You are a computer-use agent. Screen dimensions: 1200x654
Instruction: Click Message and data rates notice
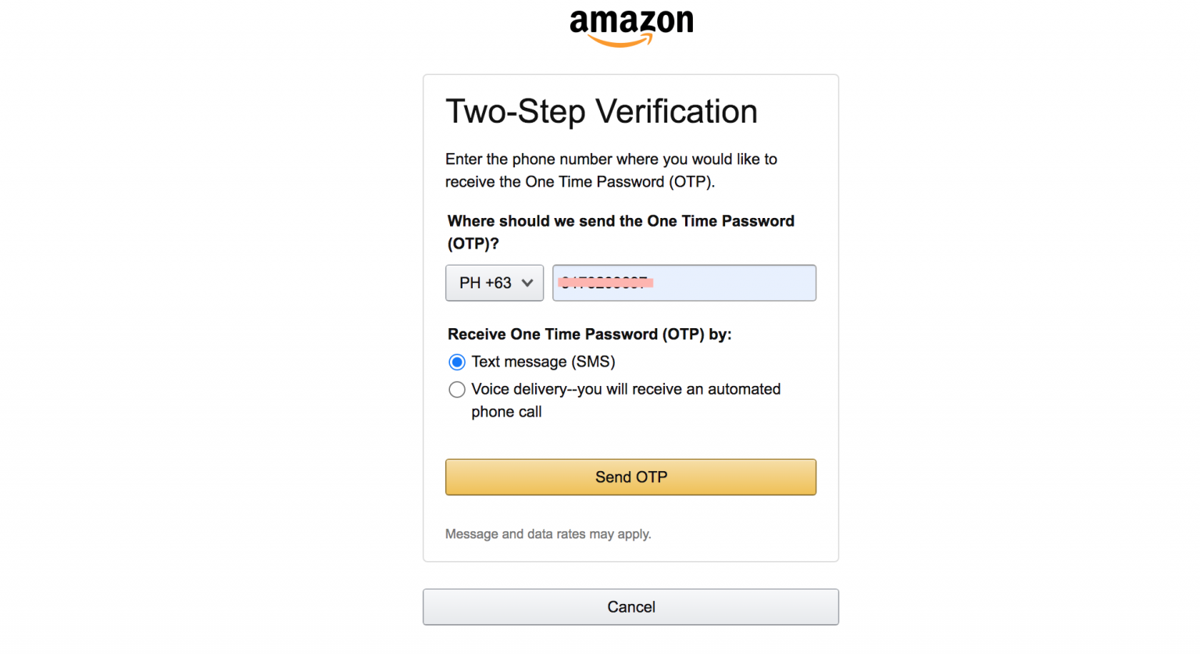(x=548, y=534)
